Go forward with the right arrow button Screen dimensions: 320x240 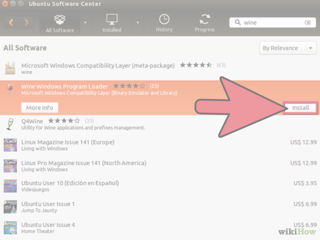[26, 23]
